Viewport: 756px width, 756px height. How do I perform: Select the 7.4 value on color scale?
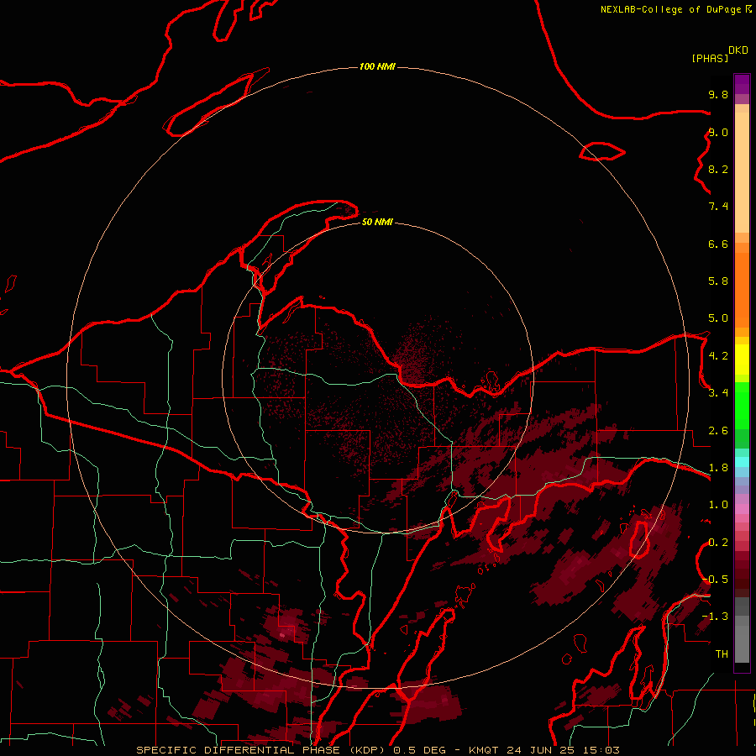[718, 207]
